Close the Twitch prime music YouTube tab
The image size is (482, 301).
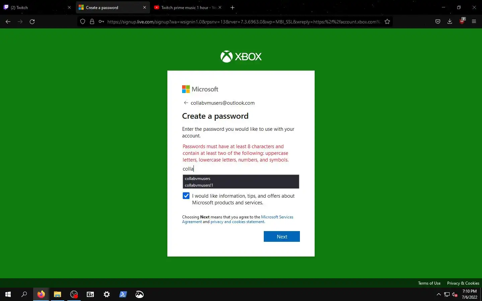(x=220, y=7)
